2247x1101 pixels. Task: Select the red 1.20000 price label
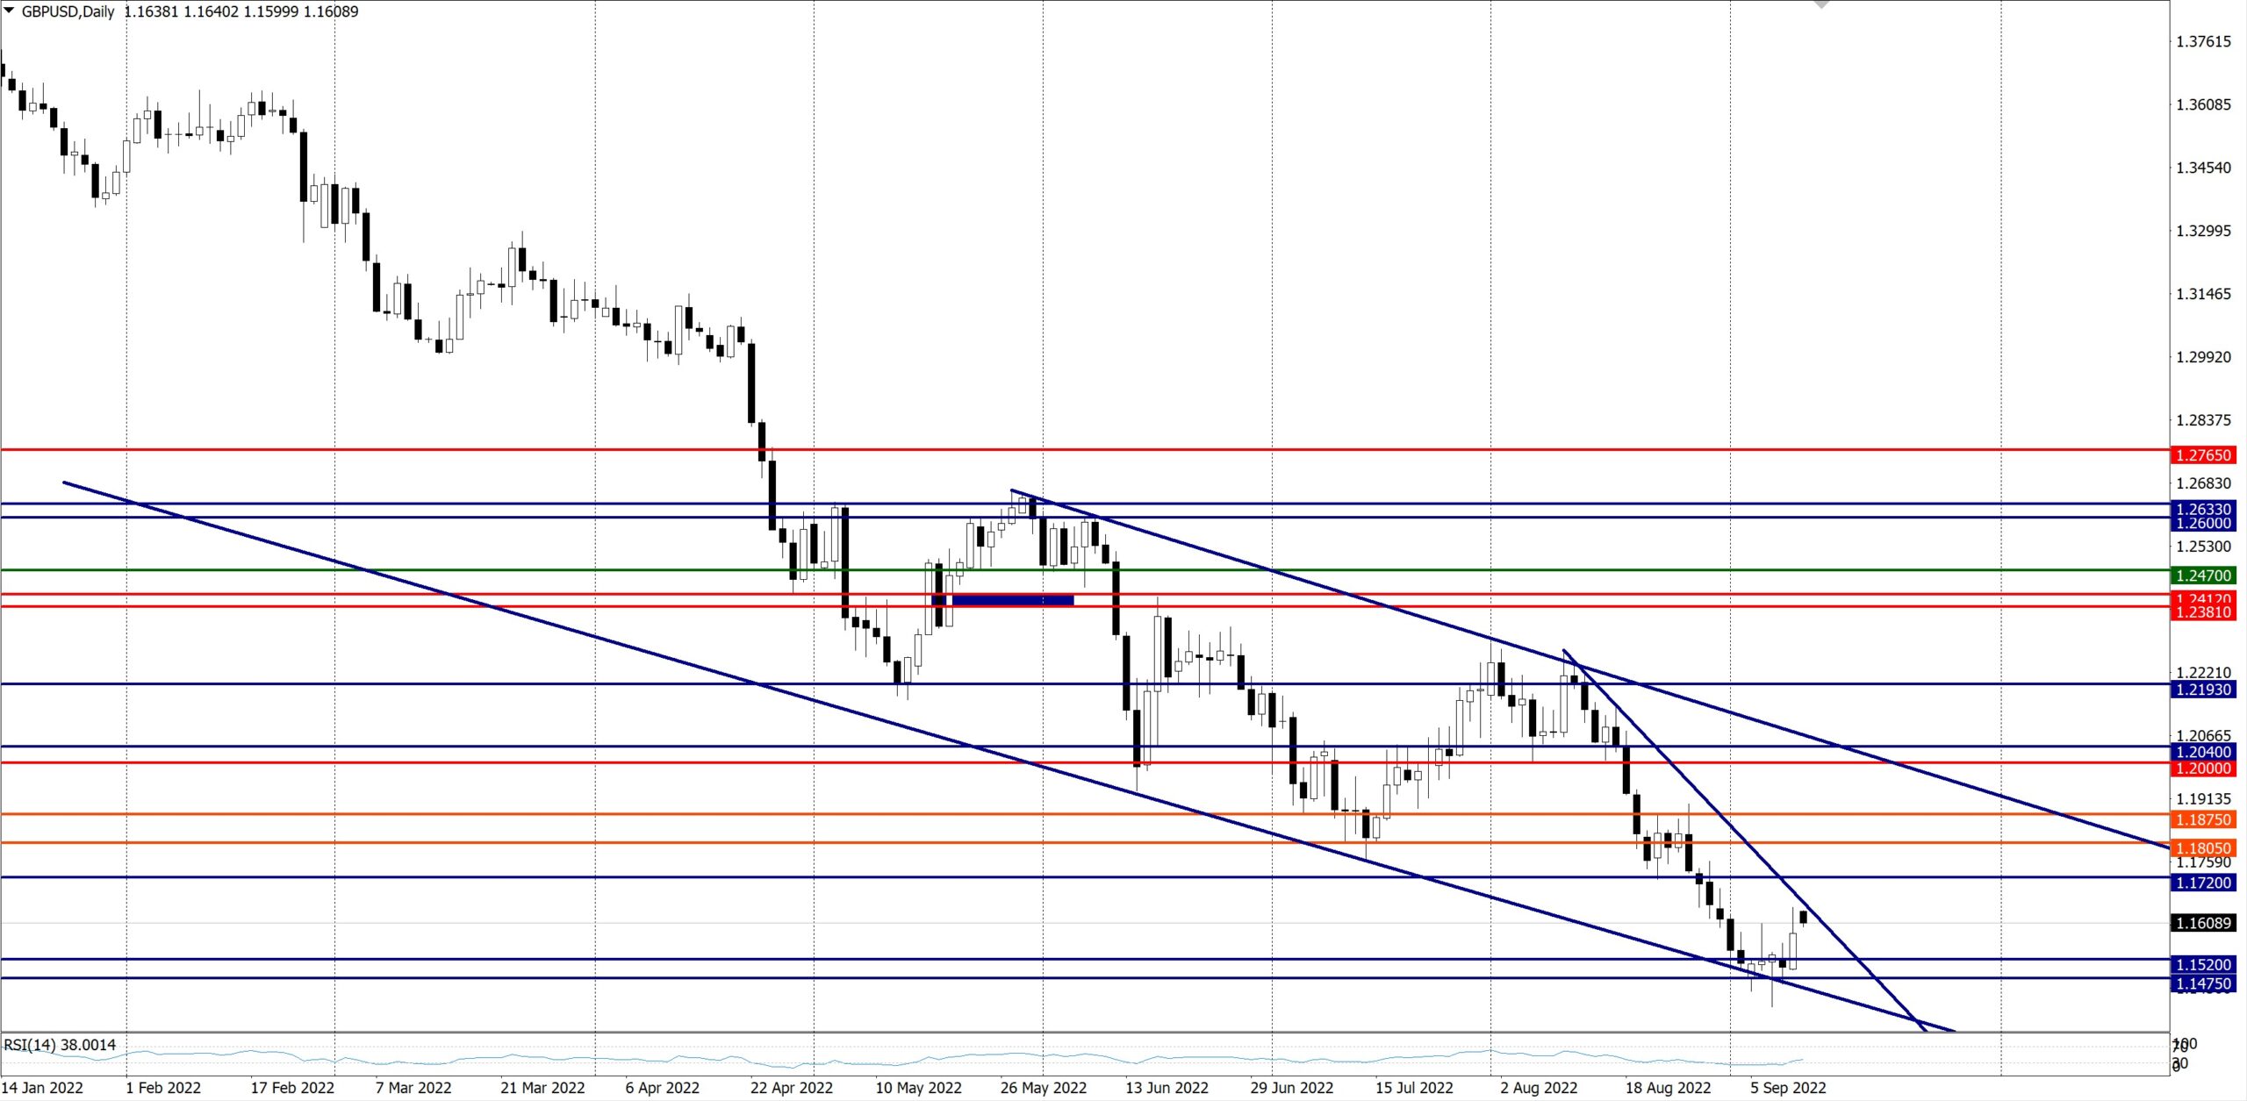tap(2202, 769)
